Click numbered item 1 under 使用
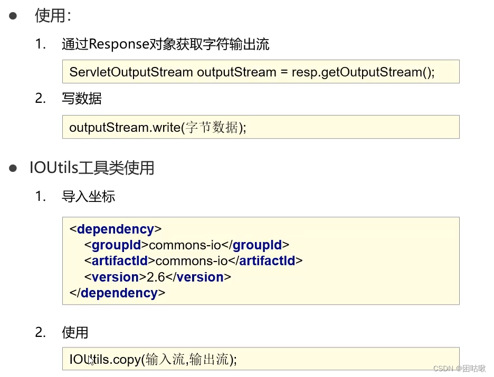Screen dimensions: 494x377 pyautogui.click(x=41, y=44)
